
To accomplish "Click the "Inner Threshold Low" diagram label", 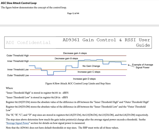I will point(18,70).
